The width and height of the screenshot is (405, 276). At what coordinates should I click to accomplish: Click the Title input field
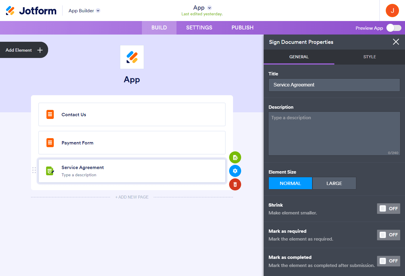coord(334,85)
